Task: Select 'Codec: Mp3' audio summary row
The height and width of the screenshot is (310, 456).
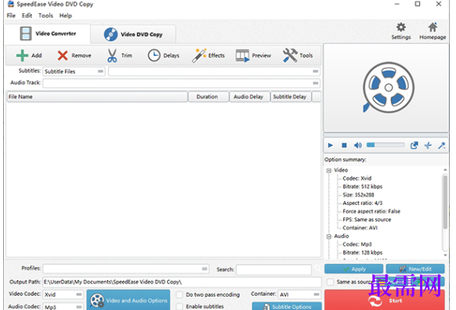Action: tap(357, 244)
